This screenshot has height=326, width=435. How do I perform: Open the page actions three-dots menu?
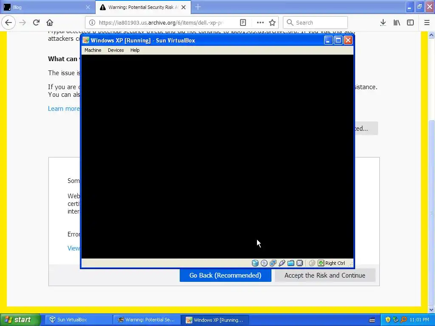pyautogui.click(x=260, y=22)
